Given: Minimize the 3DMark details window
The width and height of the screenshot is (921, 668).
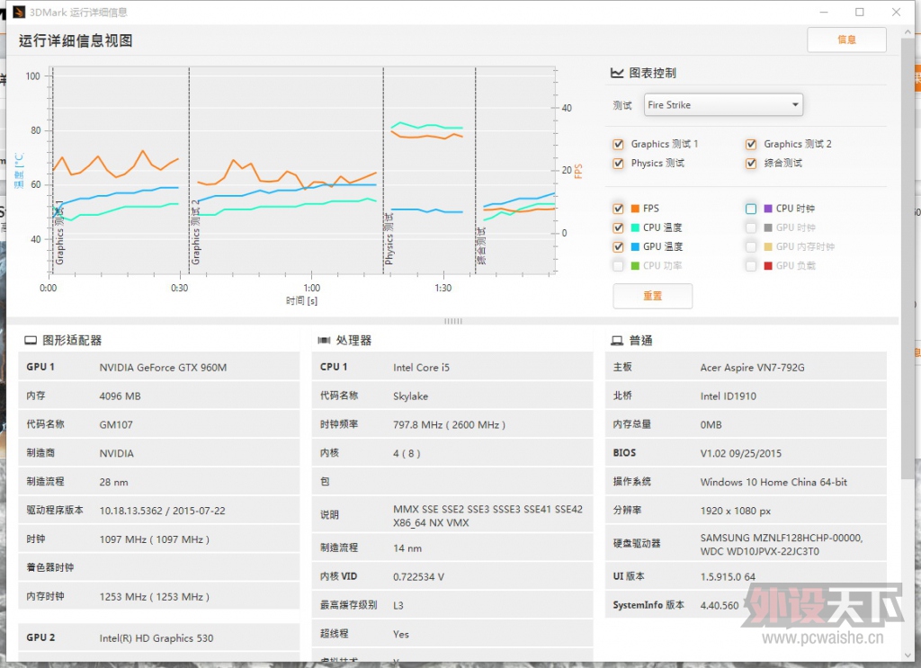Looking at the screenshot, I should click(824, 12).
